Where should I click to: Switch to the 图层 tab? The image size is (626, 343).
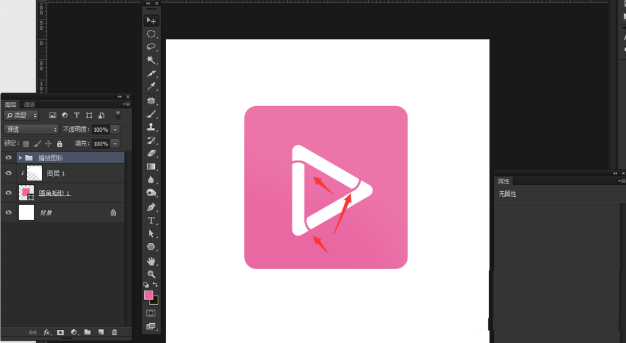pyautogui.click(x=11, y=104)
